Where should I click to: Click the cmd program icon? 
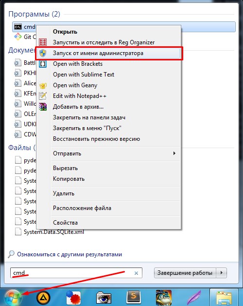click(x=18, y=27)
